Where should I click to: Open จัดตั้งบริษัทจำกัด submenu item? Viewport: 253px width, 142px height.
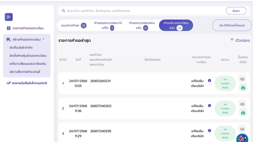tap(21, 48)
